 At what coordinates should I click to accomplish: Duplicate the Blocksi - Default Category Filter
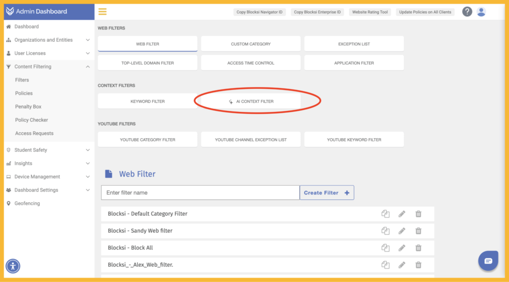tap(385, 214)
